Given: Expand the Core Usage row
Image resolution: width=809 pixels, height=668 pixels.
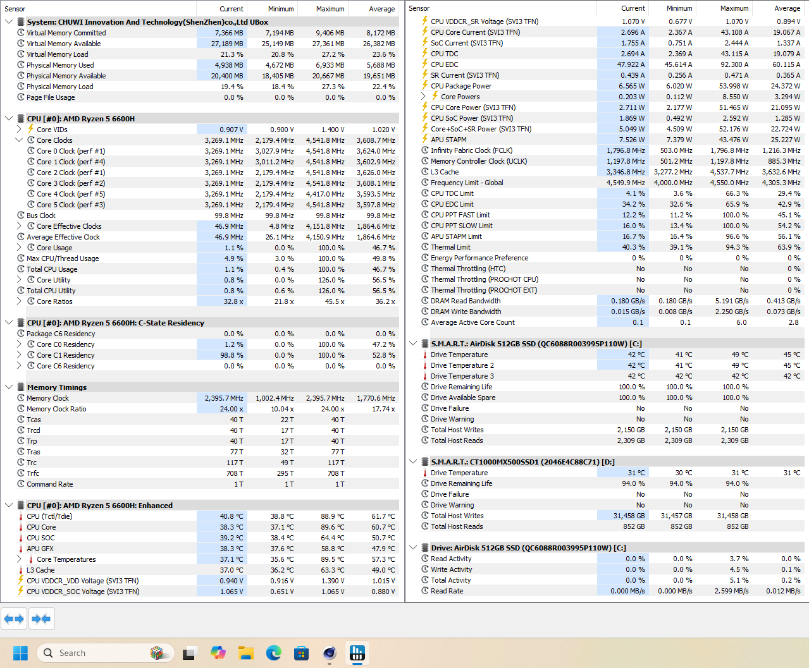Looking at the screenshot, I should [19, 248].
